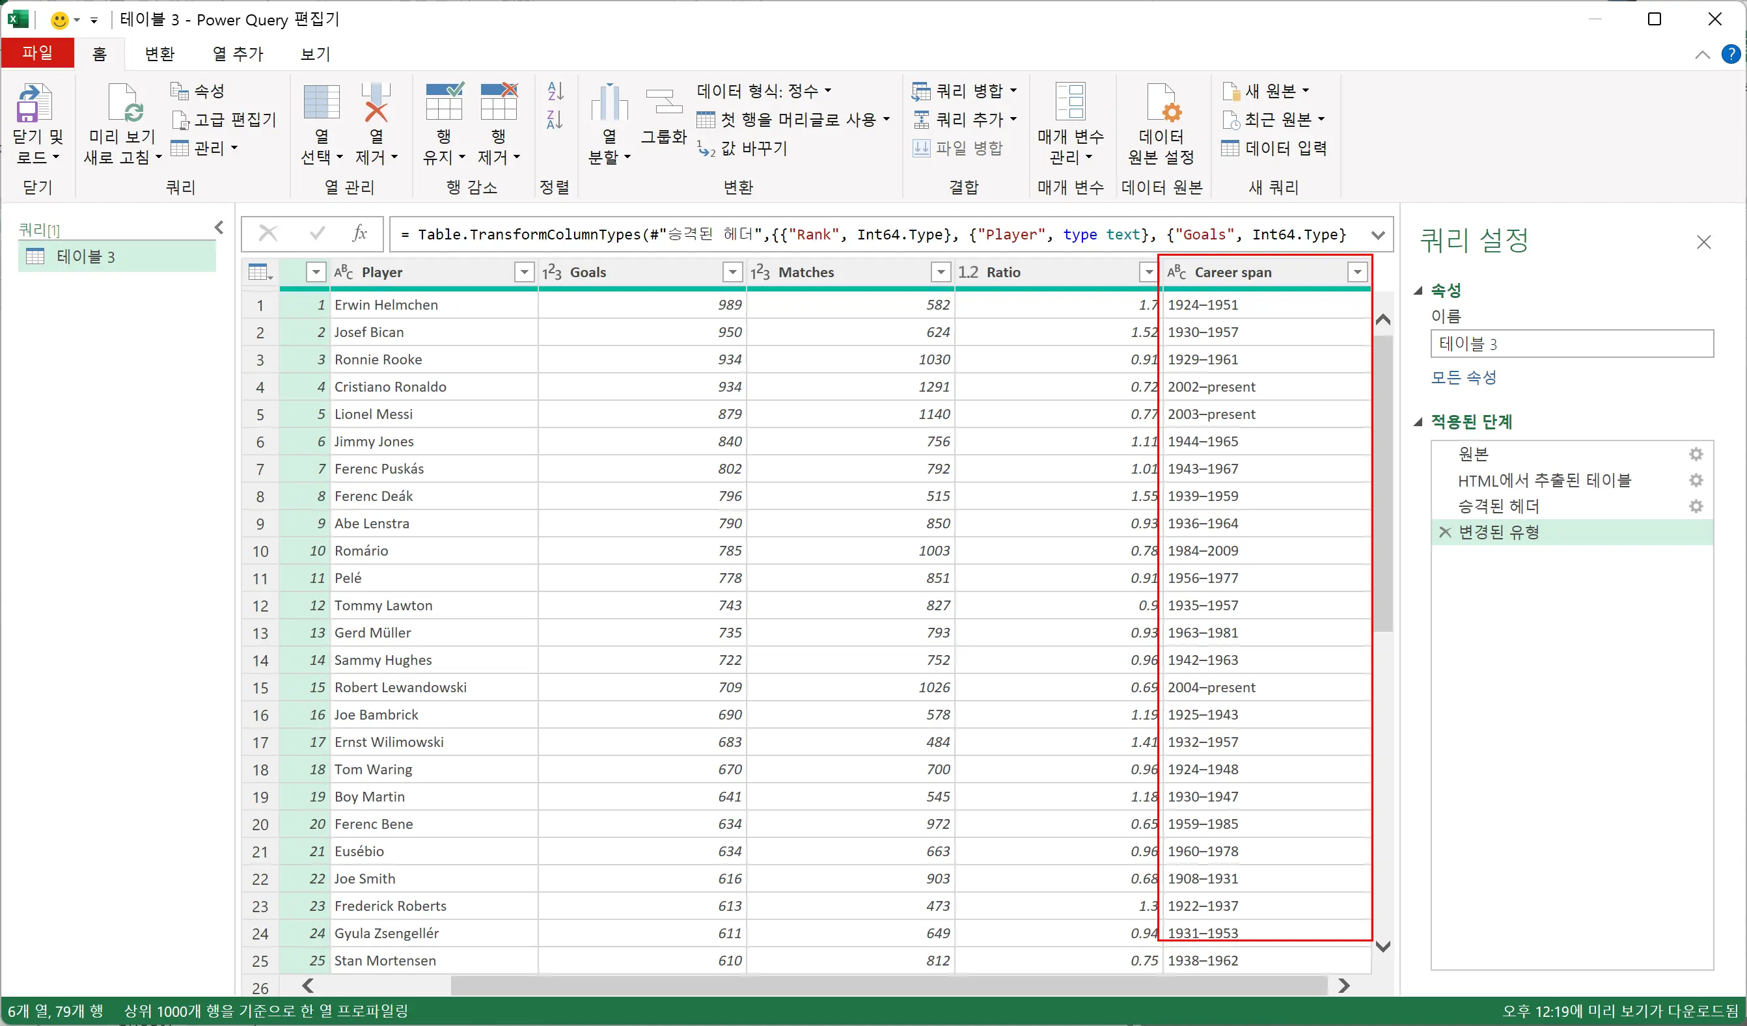Delete the 변경된 유형 applied step
This screenshot has height=1026, width=1747.
click(1445, 532)
